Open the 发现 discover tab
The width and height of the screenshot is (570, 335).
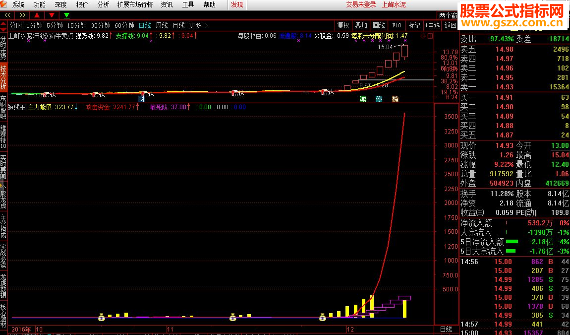click(x=237, y=5)
